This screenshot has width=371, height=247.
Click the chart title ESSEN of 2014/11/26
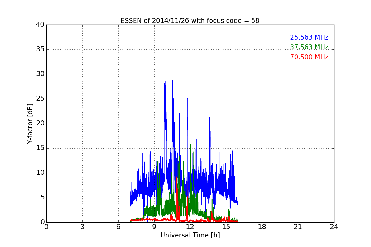click(190, 21)
